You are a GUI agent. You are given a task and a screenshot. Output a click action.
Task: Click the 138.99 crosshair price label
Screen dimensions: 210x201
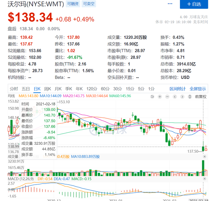pyautogui.click(x=14, y=146)
